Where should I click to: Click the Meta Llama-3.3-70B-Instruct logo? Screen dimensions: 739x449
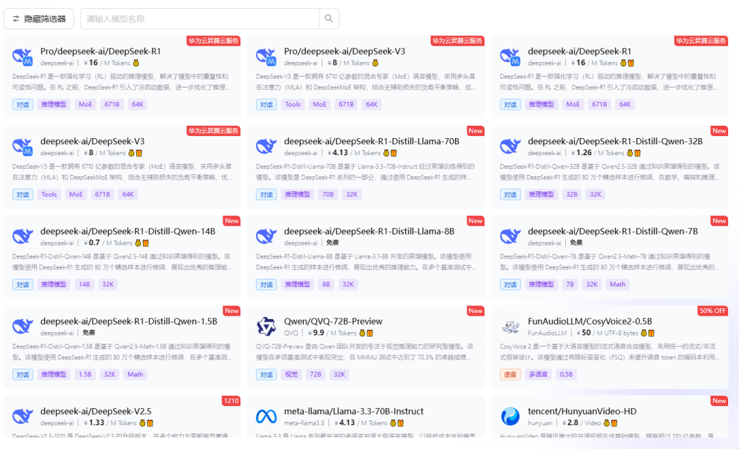[266, 416]
